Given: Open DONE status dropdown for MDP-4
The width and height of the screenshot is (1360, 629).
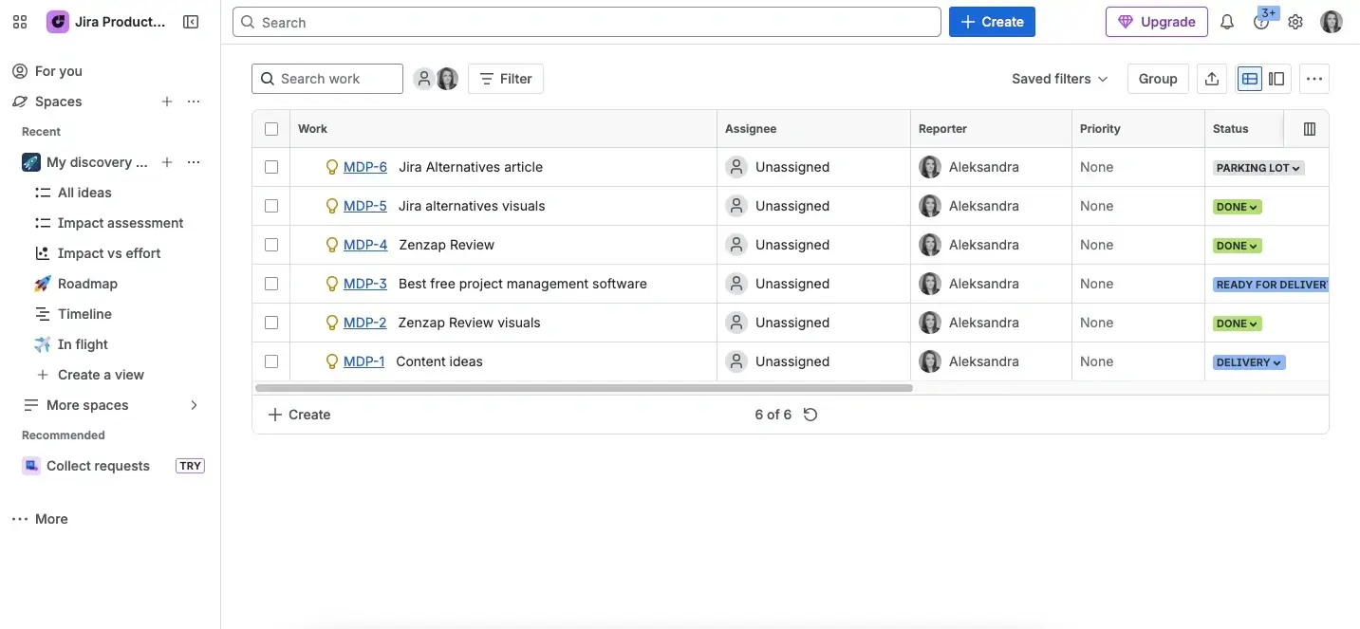Looking at the screenshot, I should 1238,246.
